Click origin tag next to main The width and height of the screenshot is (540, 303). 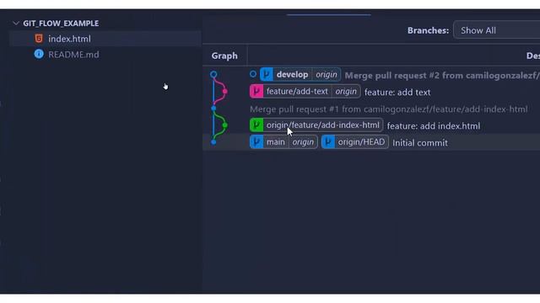pos(303,142)
